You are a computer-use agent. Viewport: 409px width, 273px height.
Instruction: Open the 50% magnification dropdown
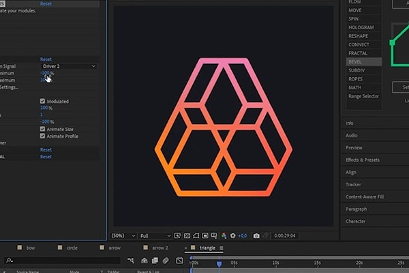tap(121, 235)
